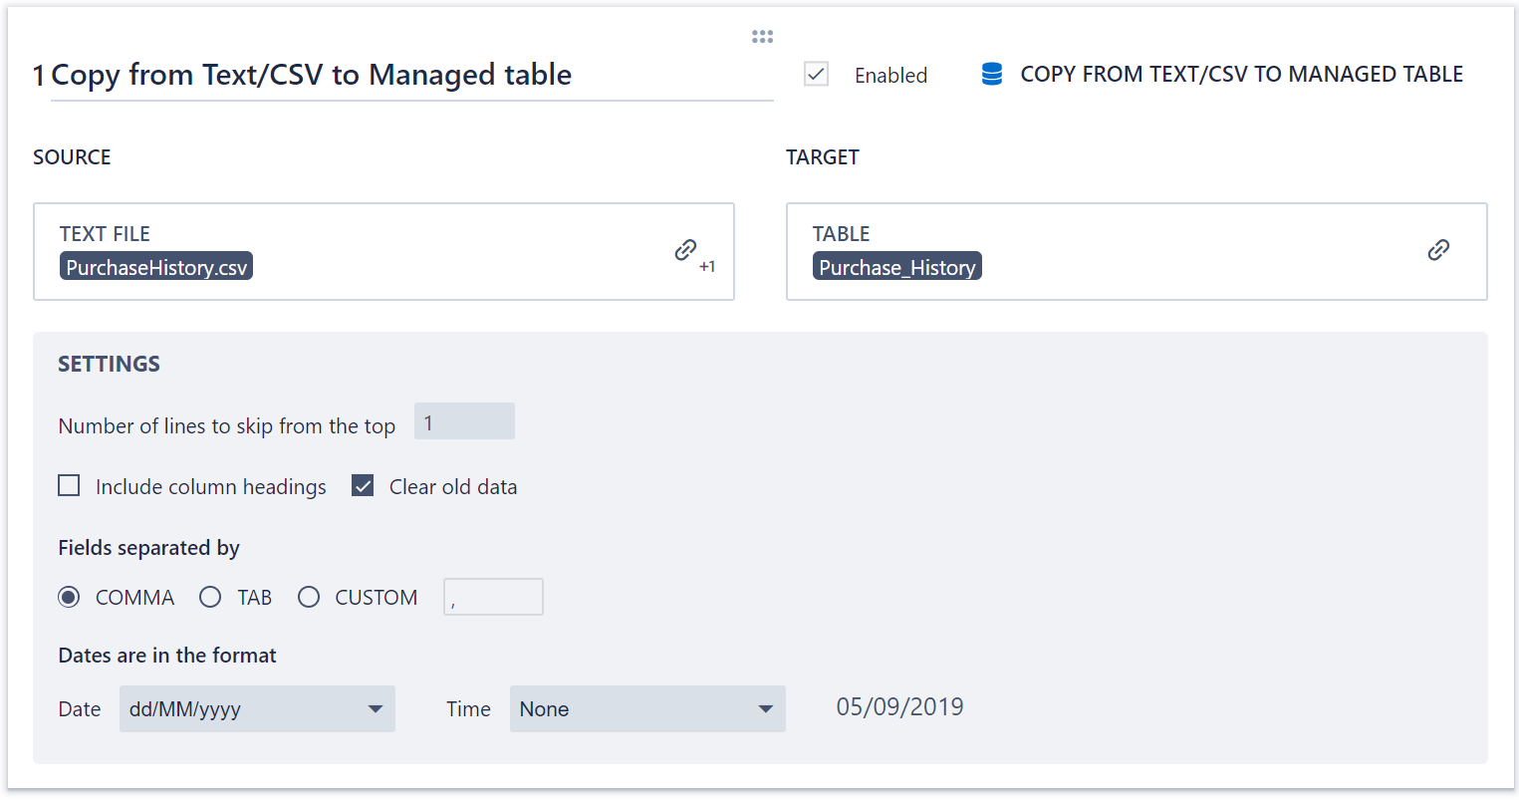Click the +1 badge under the source link icon
This screenshot has width=1519, height=802.
[708, 266]
